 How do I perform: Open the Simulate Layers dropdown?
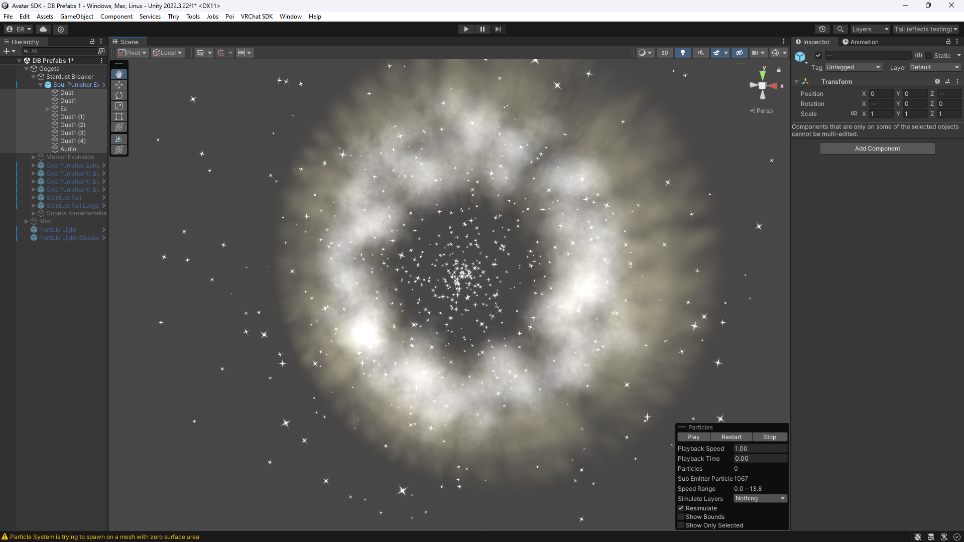tap(760, 498)
